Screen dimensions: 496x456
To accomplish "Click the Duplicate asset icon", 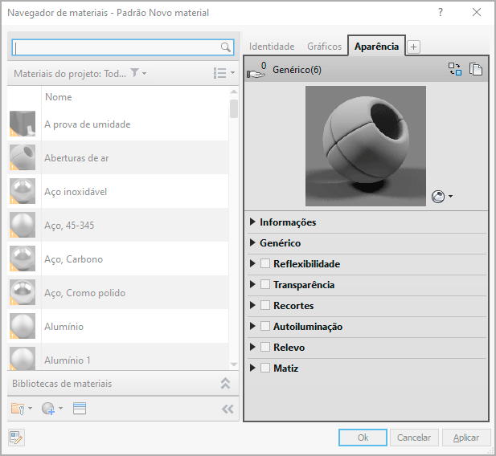I will [475, 69].
